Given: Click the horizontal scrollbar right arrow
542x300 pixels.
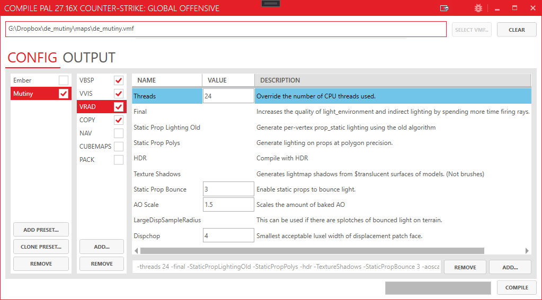Looking at the screenshot, I should click(x=527, y=251).
